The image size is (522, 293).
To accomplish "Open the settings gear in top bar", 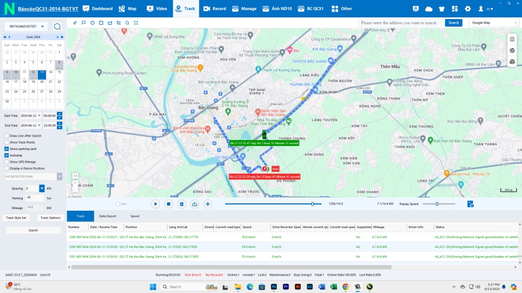I will (x=467, y=9).
